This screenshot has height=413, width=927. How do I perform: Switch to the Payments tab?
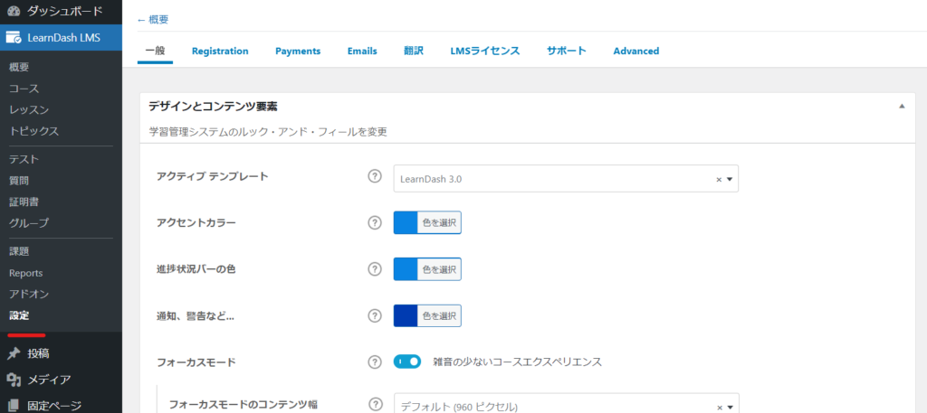click(298, 52)
